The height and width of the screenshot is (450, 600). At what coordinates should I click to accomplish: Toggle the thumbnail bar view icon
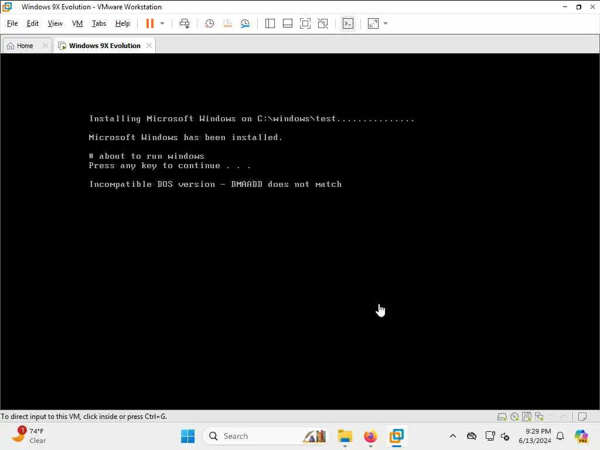[287, 23]
